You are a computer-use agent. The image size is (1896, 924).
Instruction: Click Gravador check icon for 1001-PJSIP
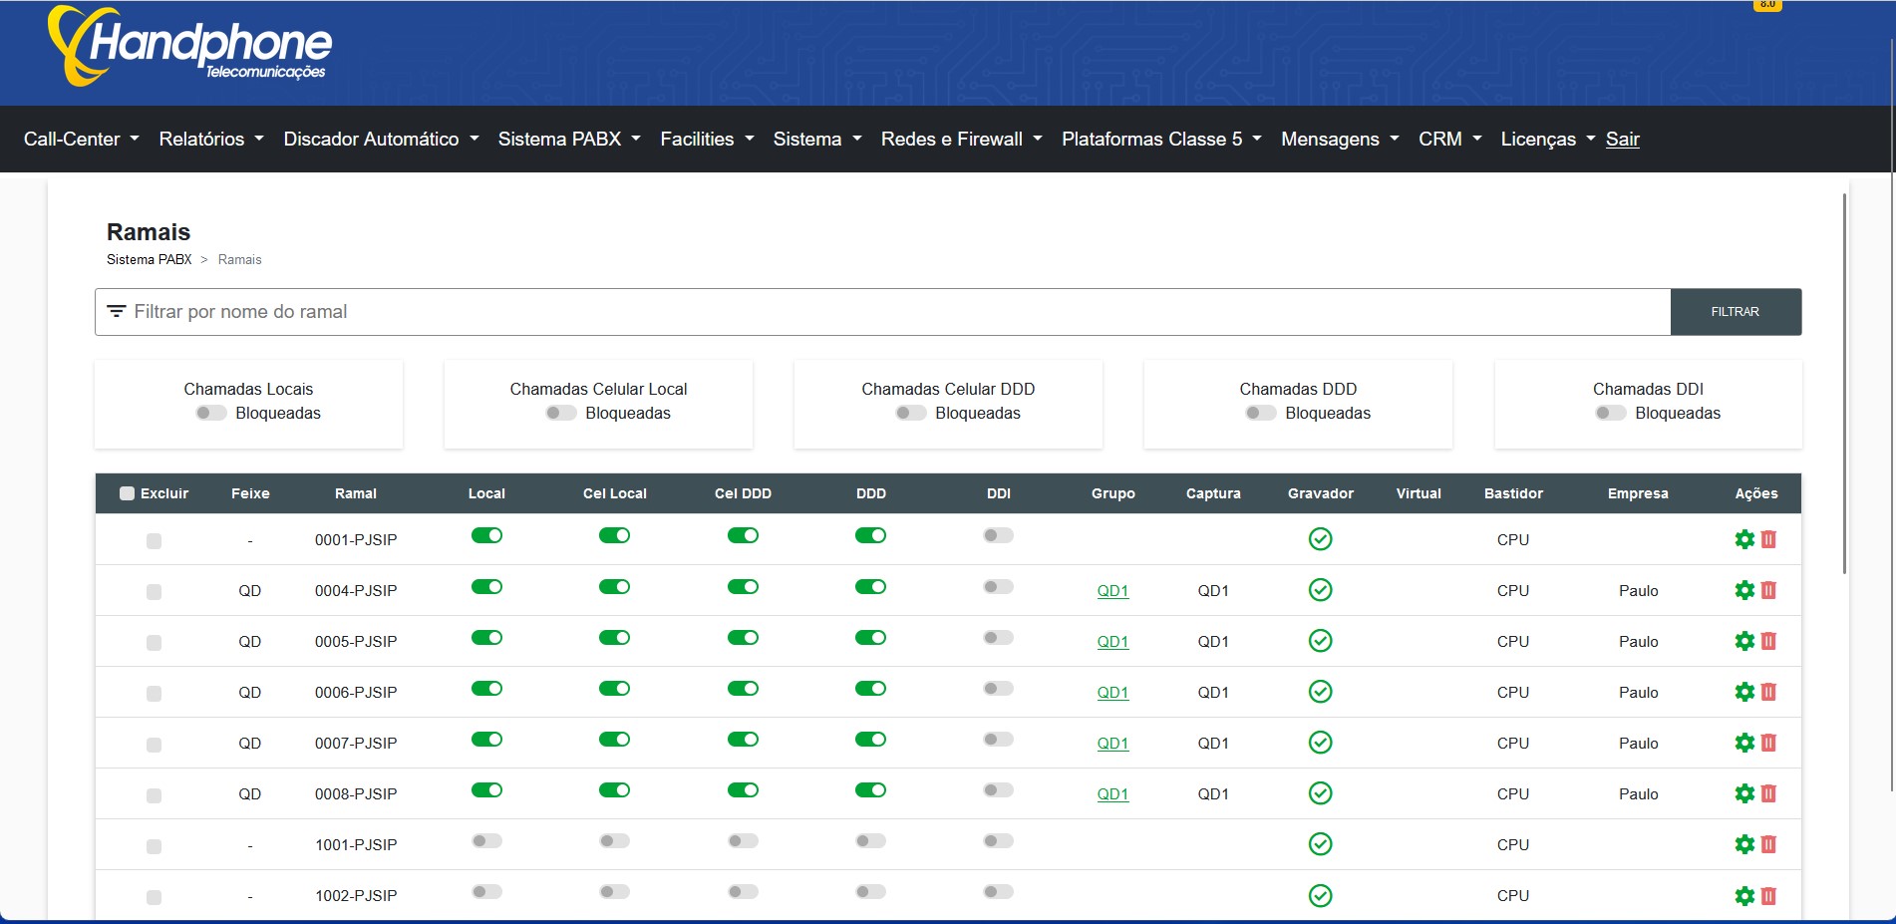click(1320, 844)
